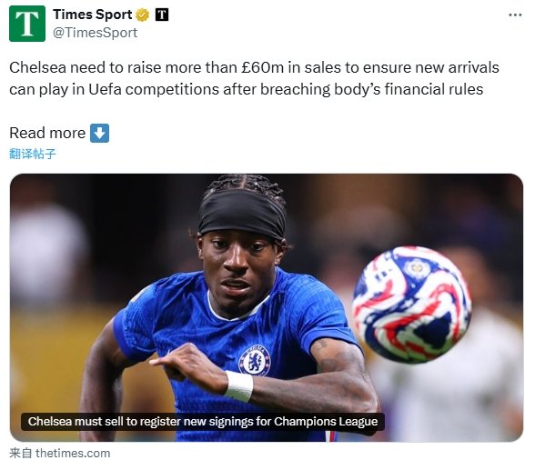The height and width of the screenshot is (470, 535).
Task: Click the white wristband in the photo
Action: coord(238,386)
